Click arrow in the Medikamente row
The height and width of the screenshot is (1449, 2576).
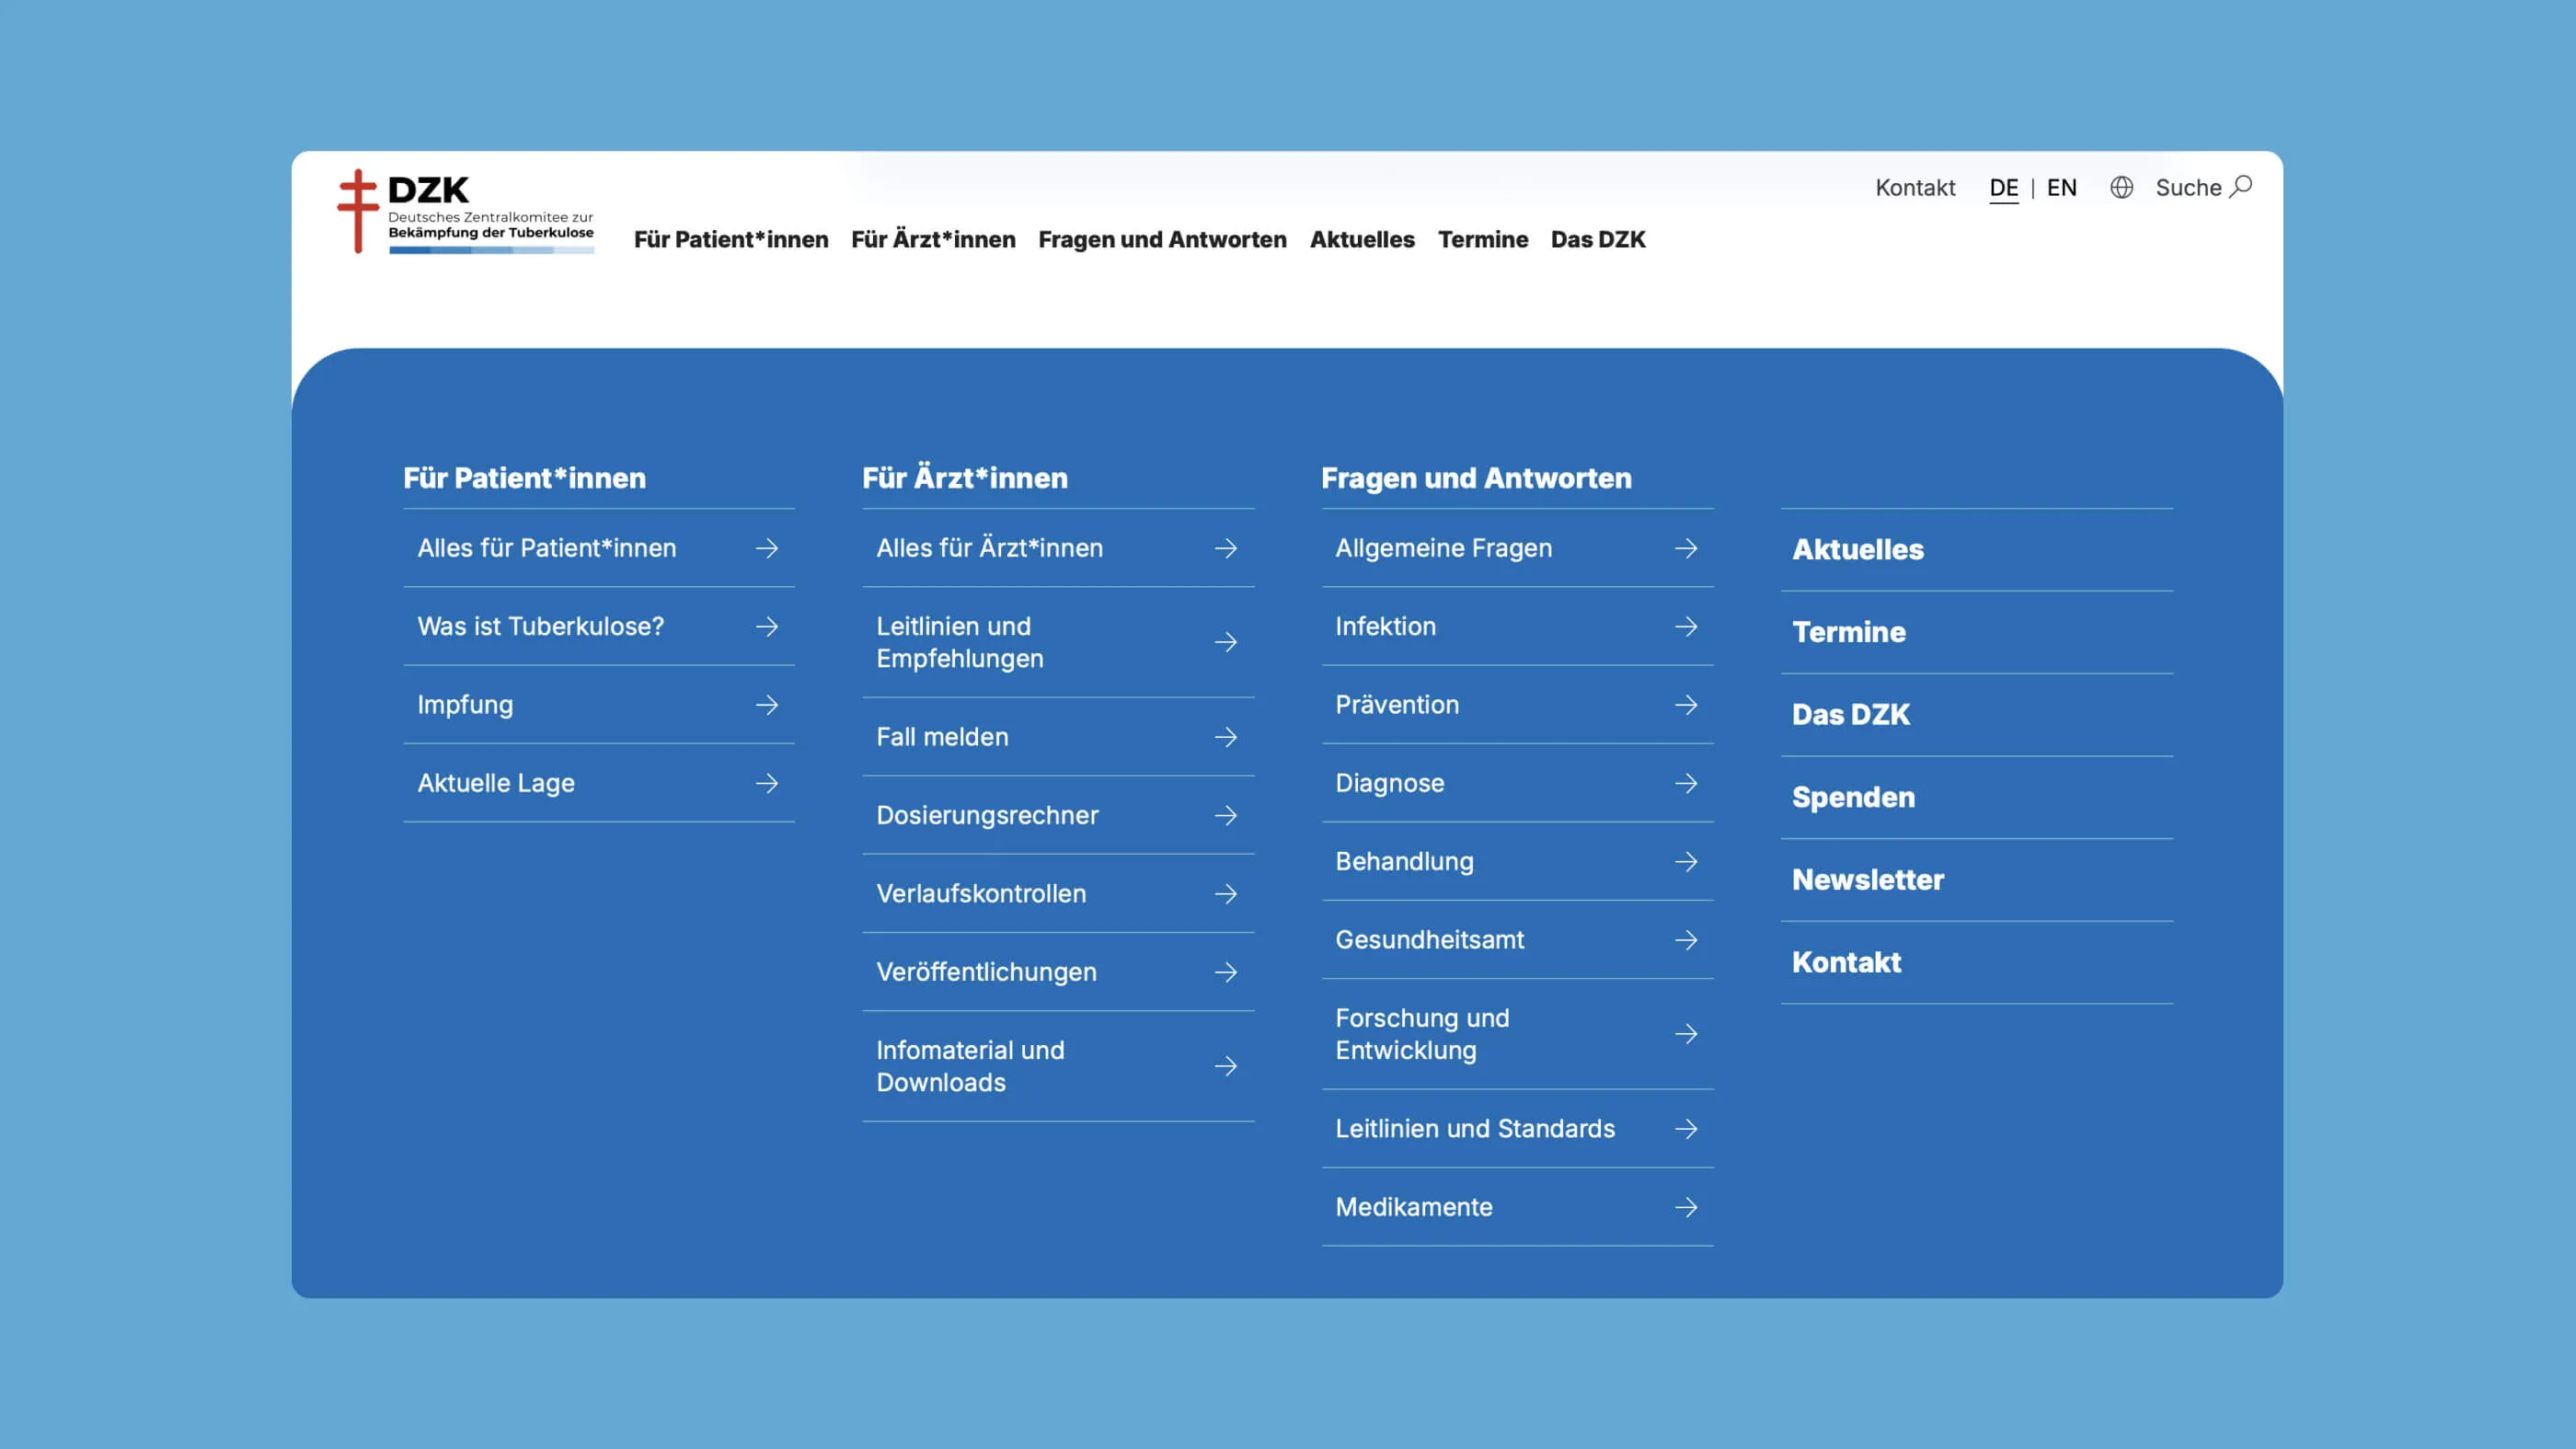tap(1686, 1207)
